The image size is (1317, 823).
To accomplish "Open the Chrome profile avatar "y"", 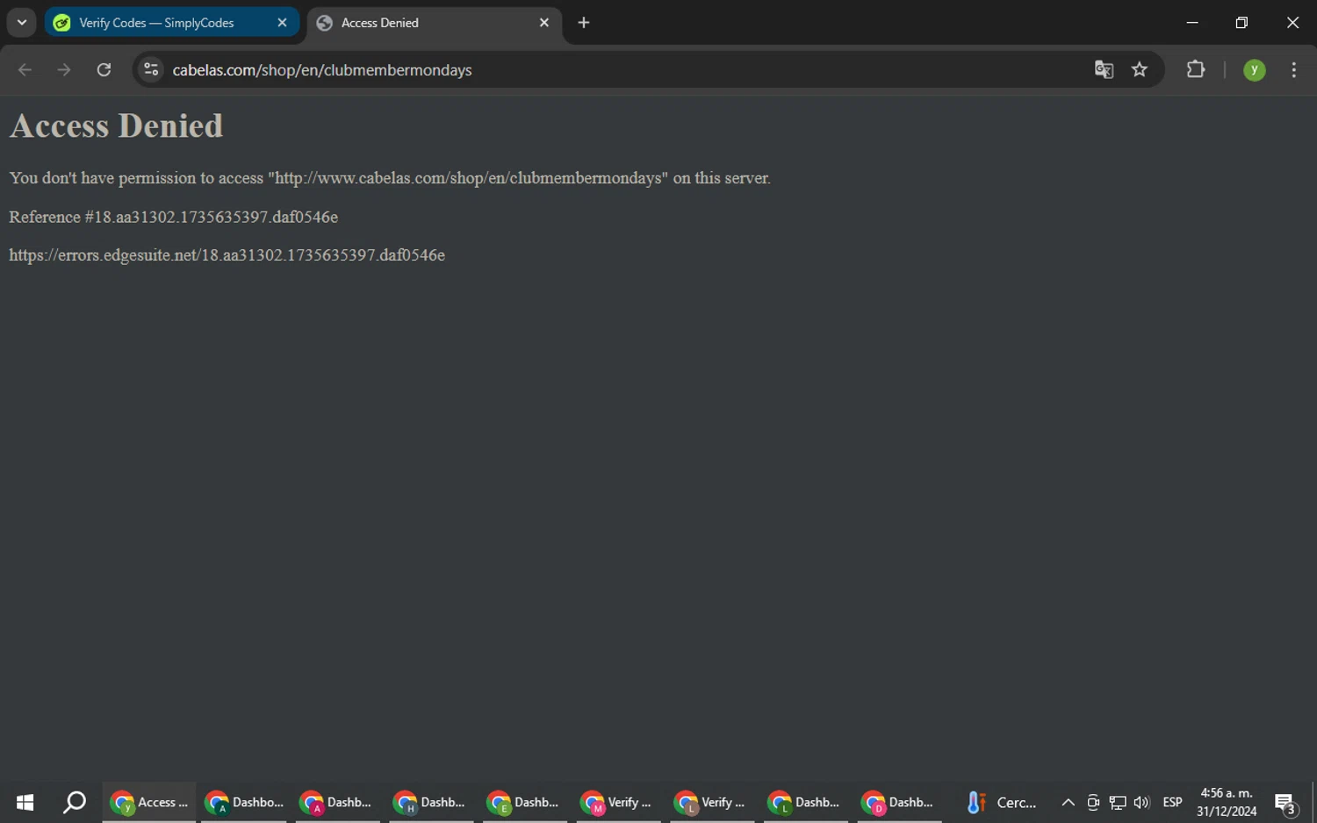I will click(1255, 70).
